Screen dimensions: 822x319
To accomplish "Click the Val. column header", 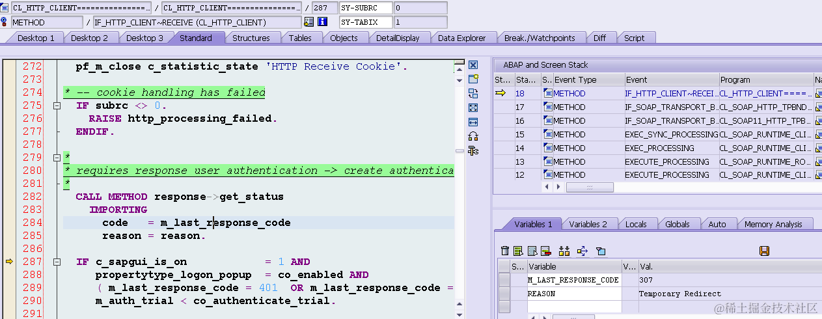I will [730, 266].
